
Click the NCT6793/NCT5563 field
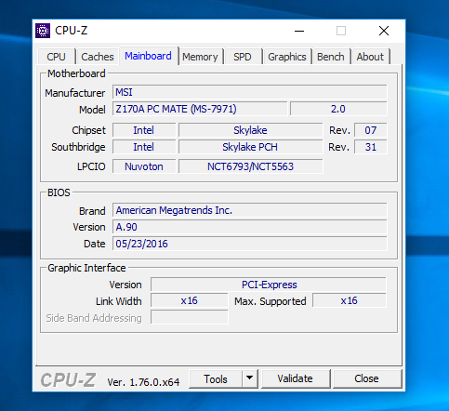pyautogui.click(x=251, y=166)
